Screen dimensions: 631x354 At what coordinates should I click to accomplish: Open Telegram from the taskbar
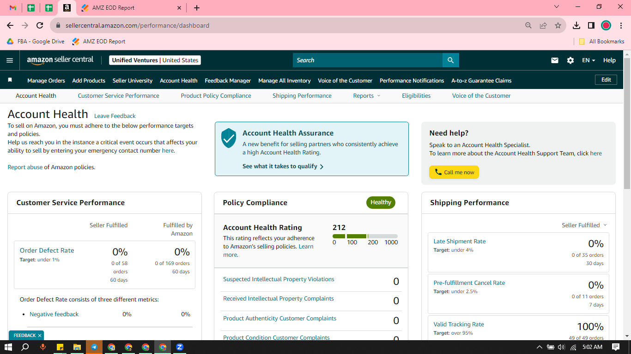point(94,347)
